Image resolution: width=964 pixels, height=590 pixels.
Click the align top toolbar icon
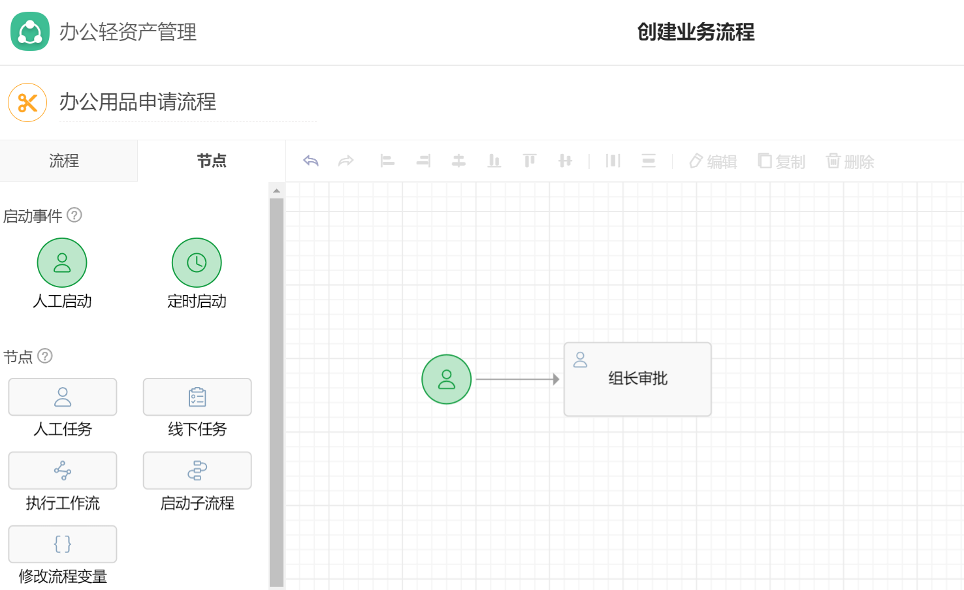click(530, 161)
